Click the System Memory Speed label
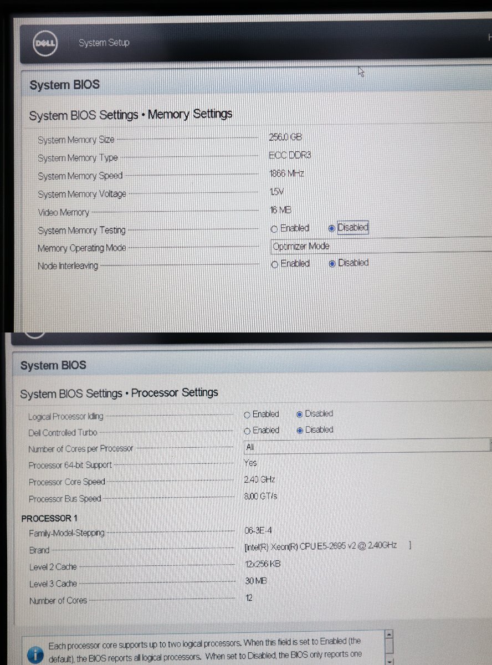Image resolution: width=492 pixels, height=665 pixels. 80,176
